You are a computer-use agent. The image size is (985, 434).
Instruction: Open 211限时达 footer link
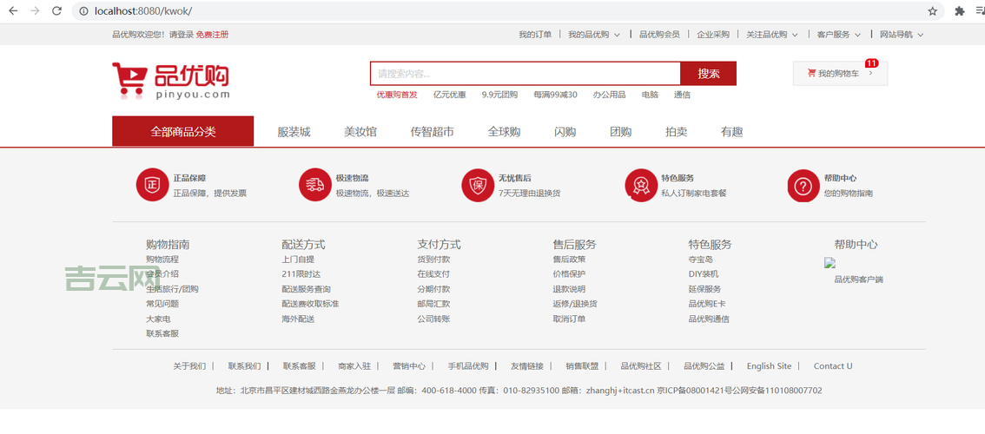[301, 273]
